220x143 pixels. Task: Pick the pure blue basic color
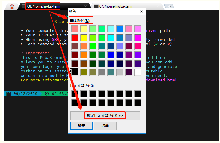(x=111, y=55)
